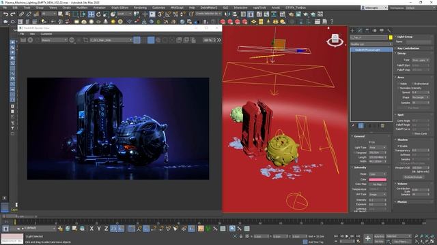
Task: Open the Hierarchy command panel tab
Action: [x=367, y=31]
